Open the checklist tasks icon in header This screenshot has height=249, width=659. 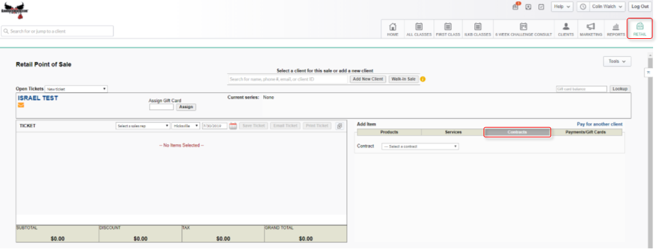[541, 7]
